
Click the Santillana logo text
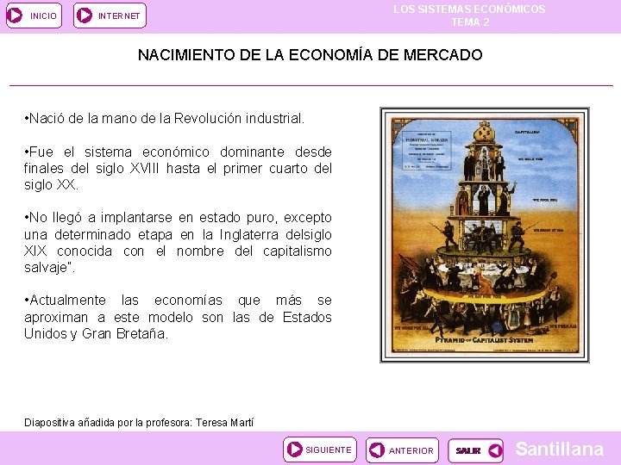[x=559, y=449]
